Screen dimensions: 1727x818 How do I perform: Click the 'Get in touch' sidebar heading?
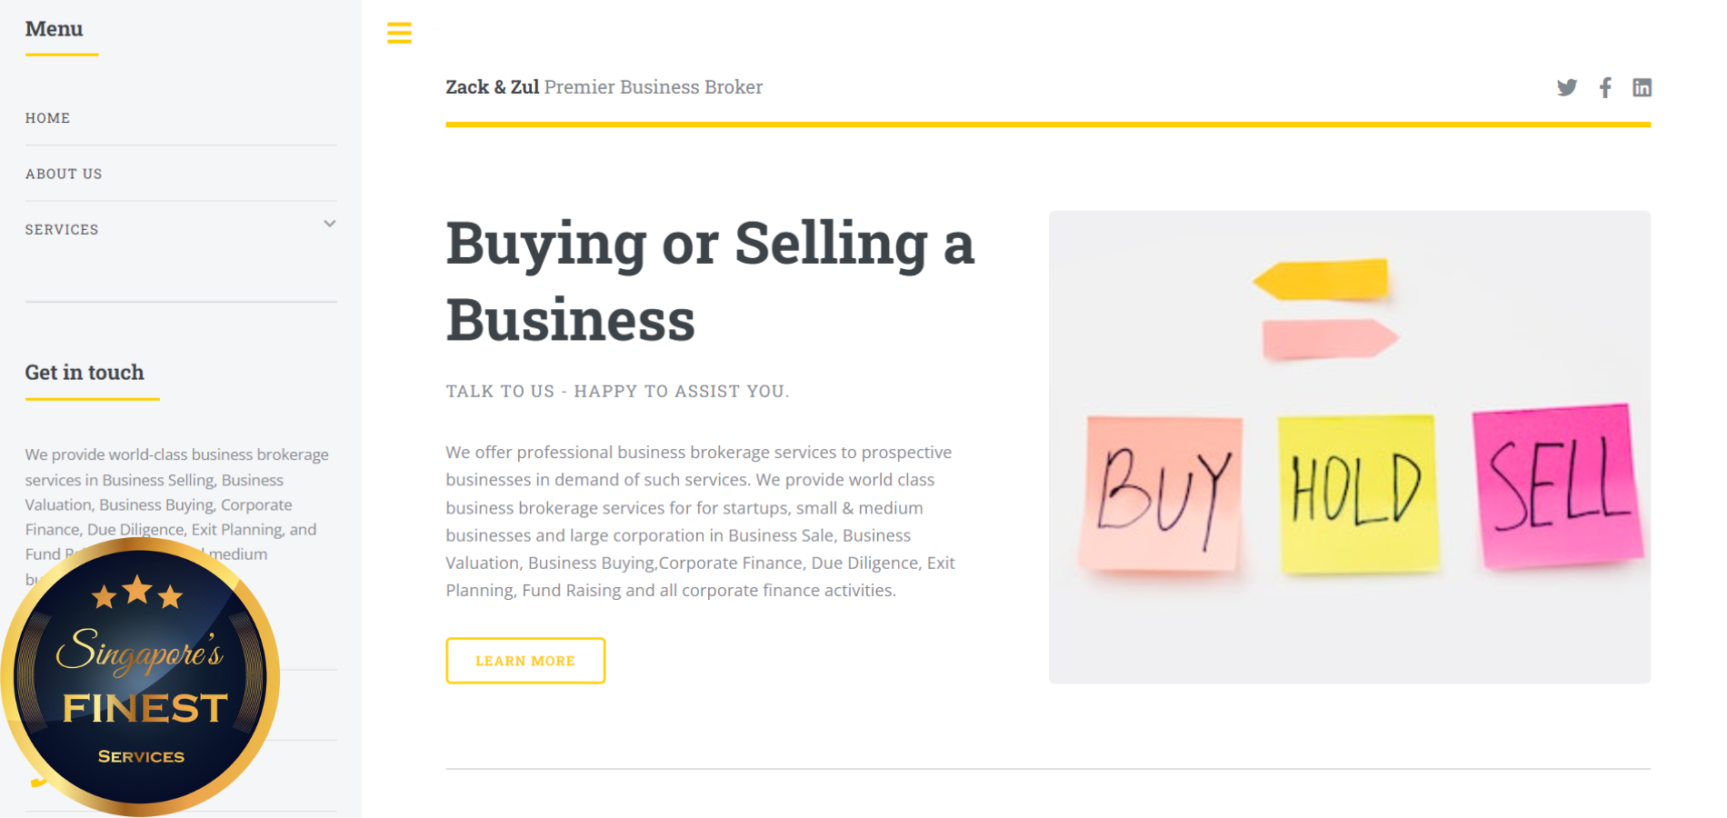coord(85,373)
